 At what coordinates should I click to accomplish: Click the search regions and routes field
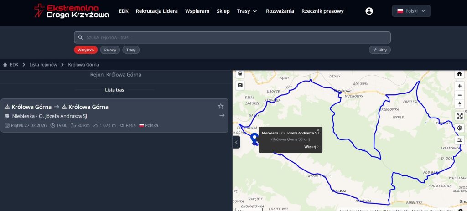[x=232, y=37]
